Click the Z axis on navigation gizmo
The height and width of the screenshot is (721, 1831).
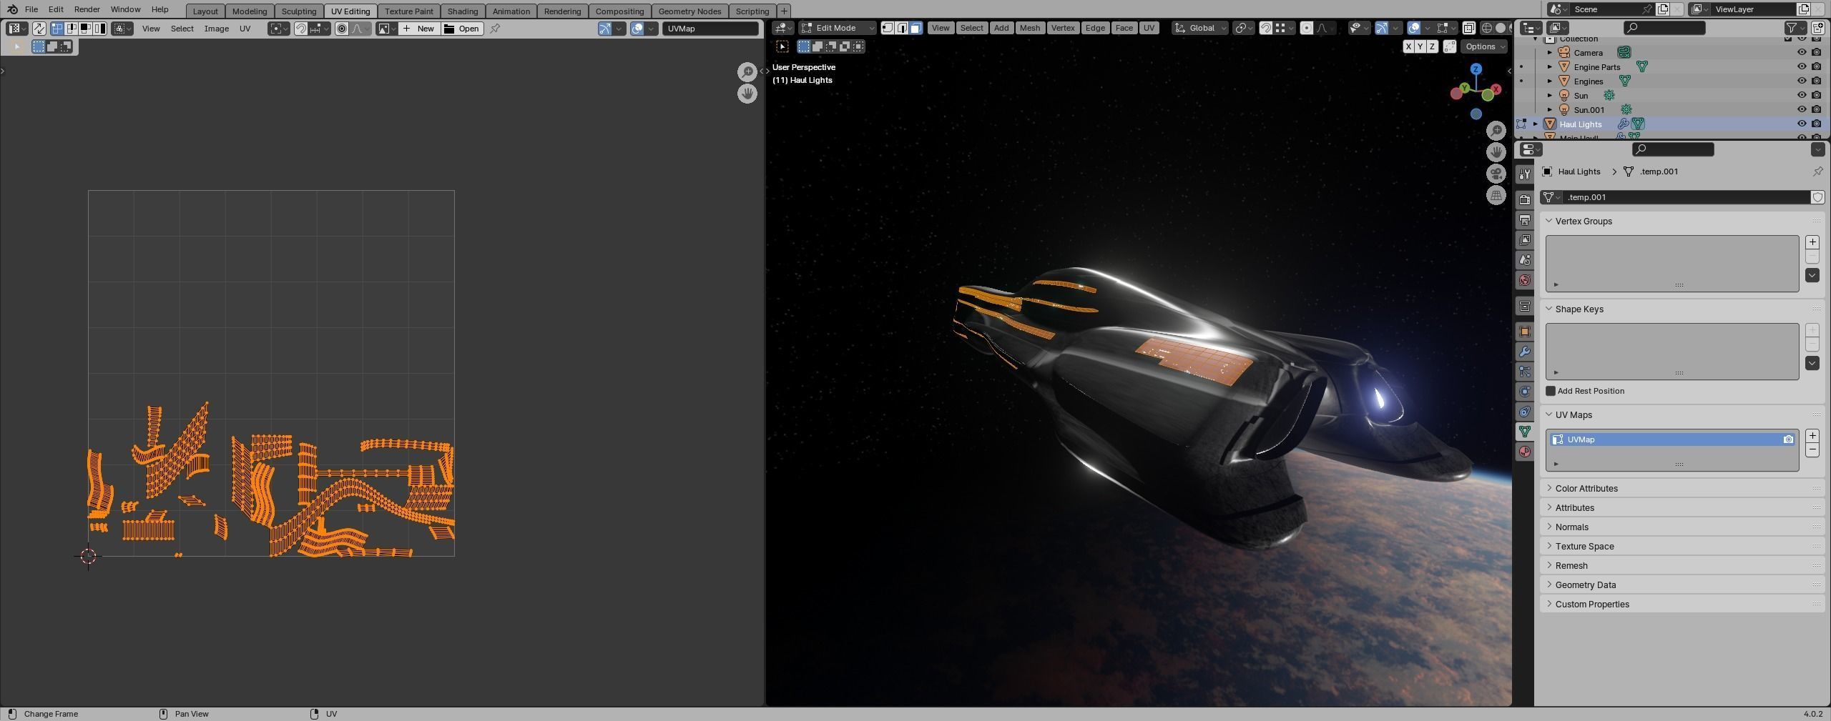click(x=1476, y=69)
